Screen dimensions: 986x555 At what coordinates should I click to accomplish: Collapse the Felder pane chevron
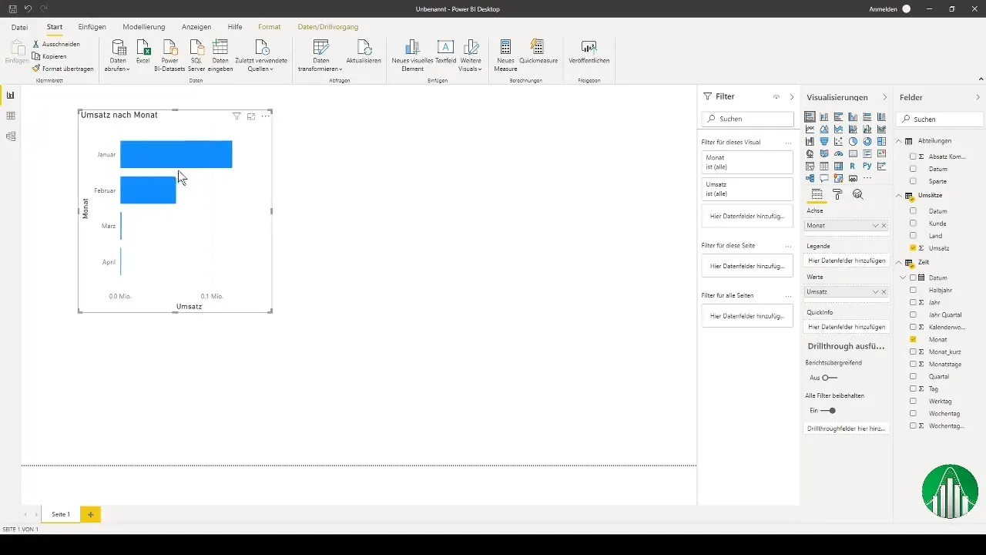coord(978,97)
